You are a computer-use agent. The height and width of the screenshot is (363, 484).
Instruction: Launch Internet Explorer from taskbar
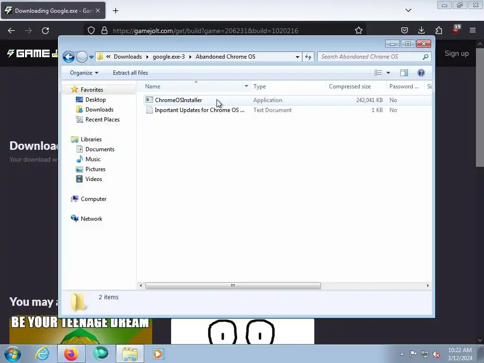coord(42,354)
